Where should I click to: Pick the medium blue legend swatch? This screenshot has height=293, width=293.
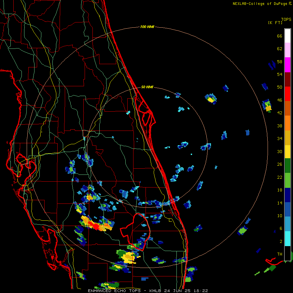point(287,210)
